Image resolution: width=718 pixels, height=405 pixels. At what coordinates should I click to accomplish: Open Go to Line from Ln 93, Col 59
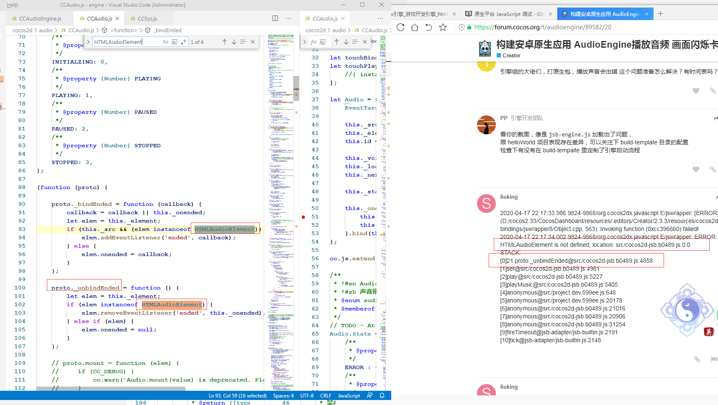pos(238,396)
